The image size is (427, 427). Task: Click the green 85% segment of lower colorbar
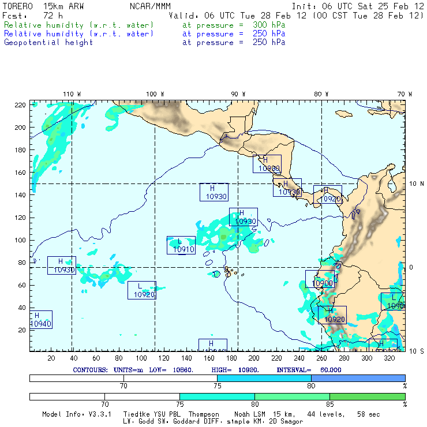(367, 396)
